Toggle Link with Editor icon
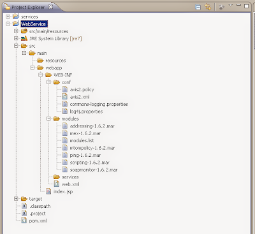This screenshot has height=234, width=255. pyautogui.click(x=208, y=7)
